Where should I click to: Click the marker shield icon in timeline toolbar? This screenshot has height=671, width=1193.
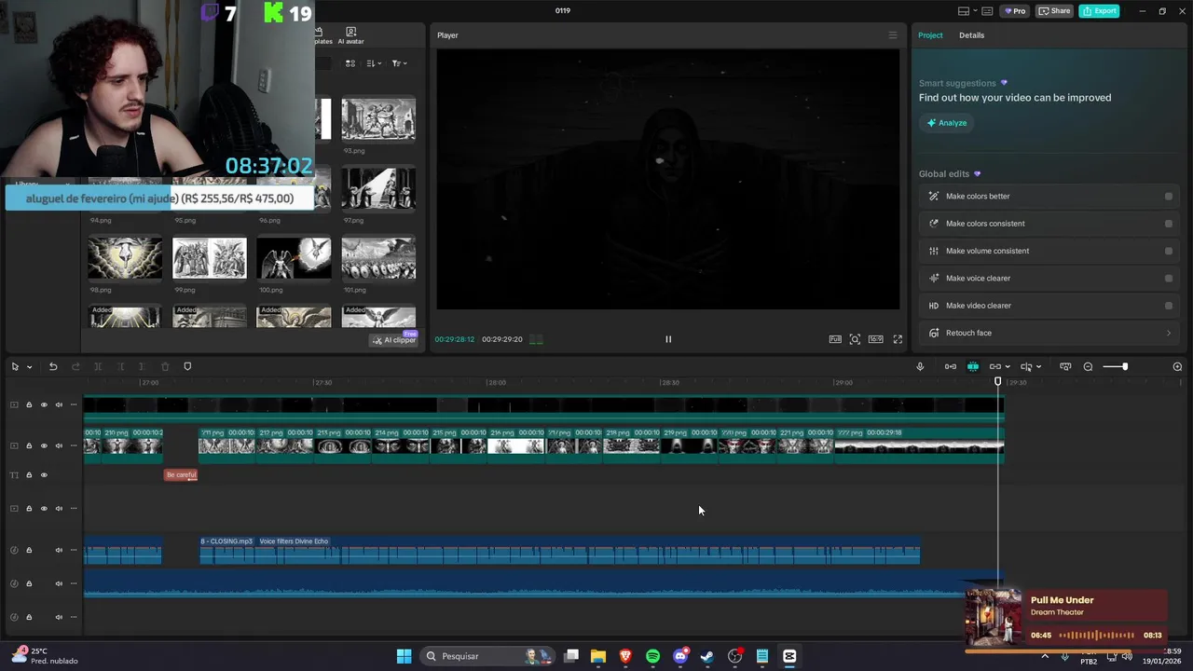click(187, 366)
